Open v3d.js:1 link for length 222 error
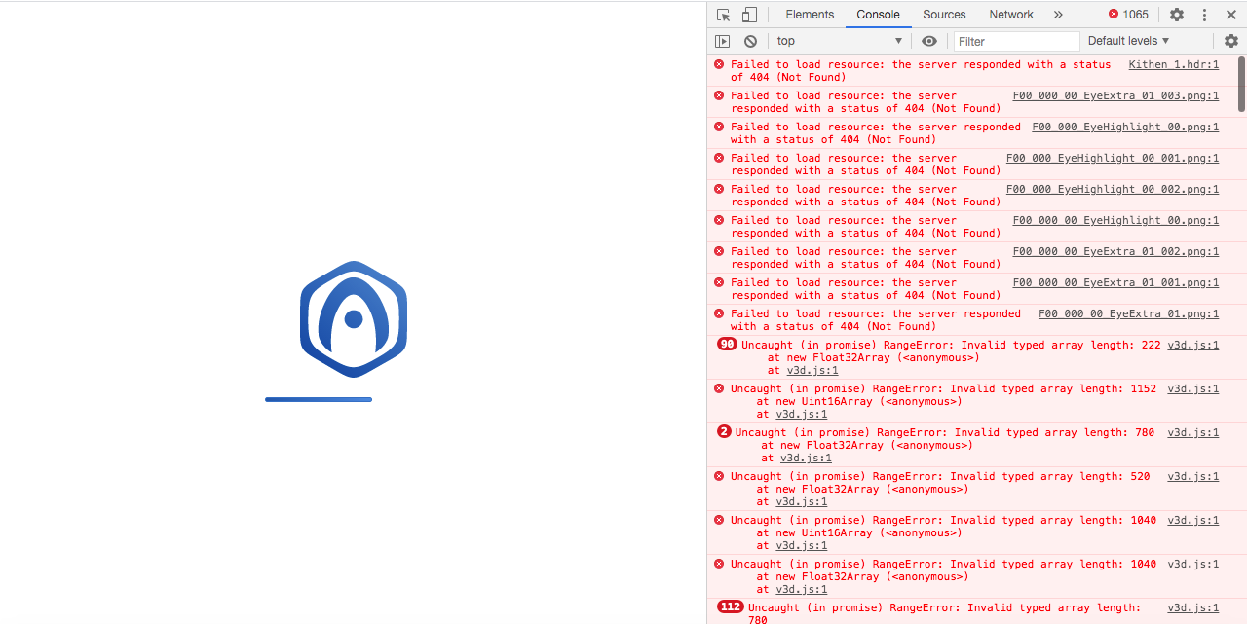Viewport: 1247px width, 624px height. click(x=1193, y=345)
